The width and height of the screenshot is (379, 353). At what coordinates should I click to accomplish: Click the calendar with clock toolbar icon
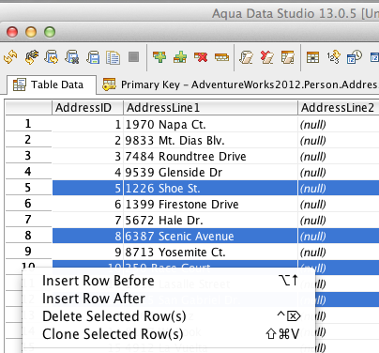point(355,57)
